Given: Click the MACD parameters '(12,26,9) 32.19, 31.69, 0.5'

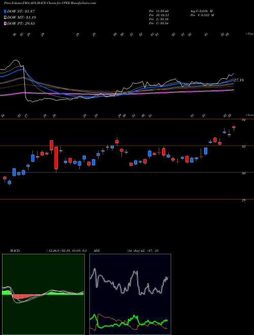Looking at the screenshot, I should point(67,251).
